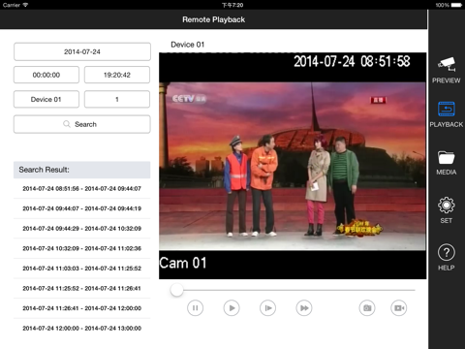Select result 08:51:56 - 09:44:07
This screenshot has width=465, height=349.
(82, 188)
